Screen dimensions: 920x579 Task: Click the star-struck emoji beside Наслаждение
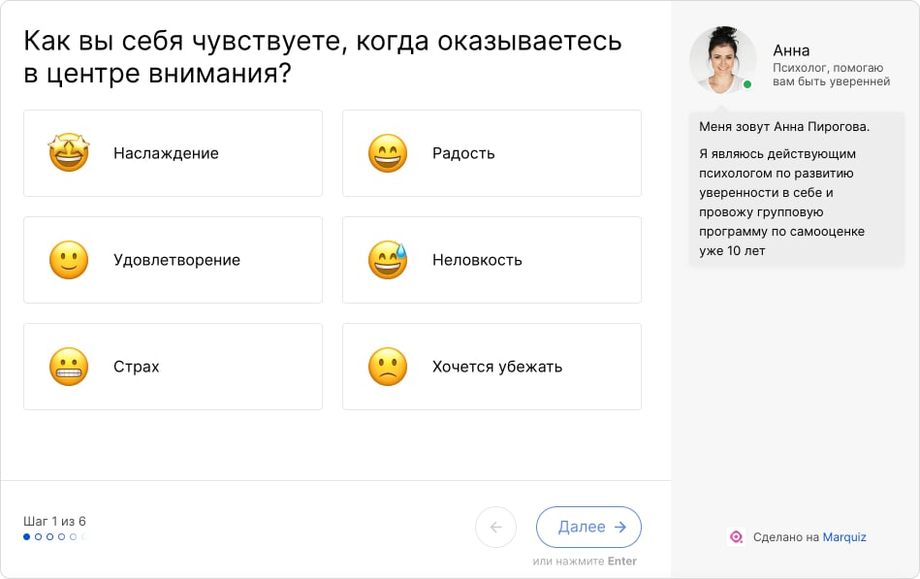pyautogui.click(x=68, y=153)
